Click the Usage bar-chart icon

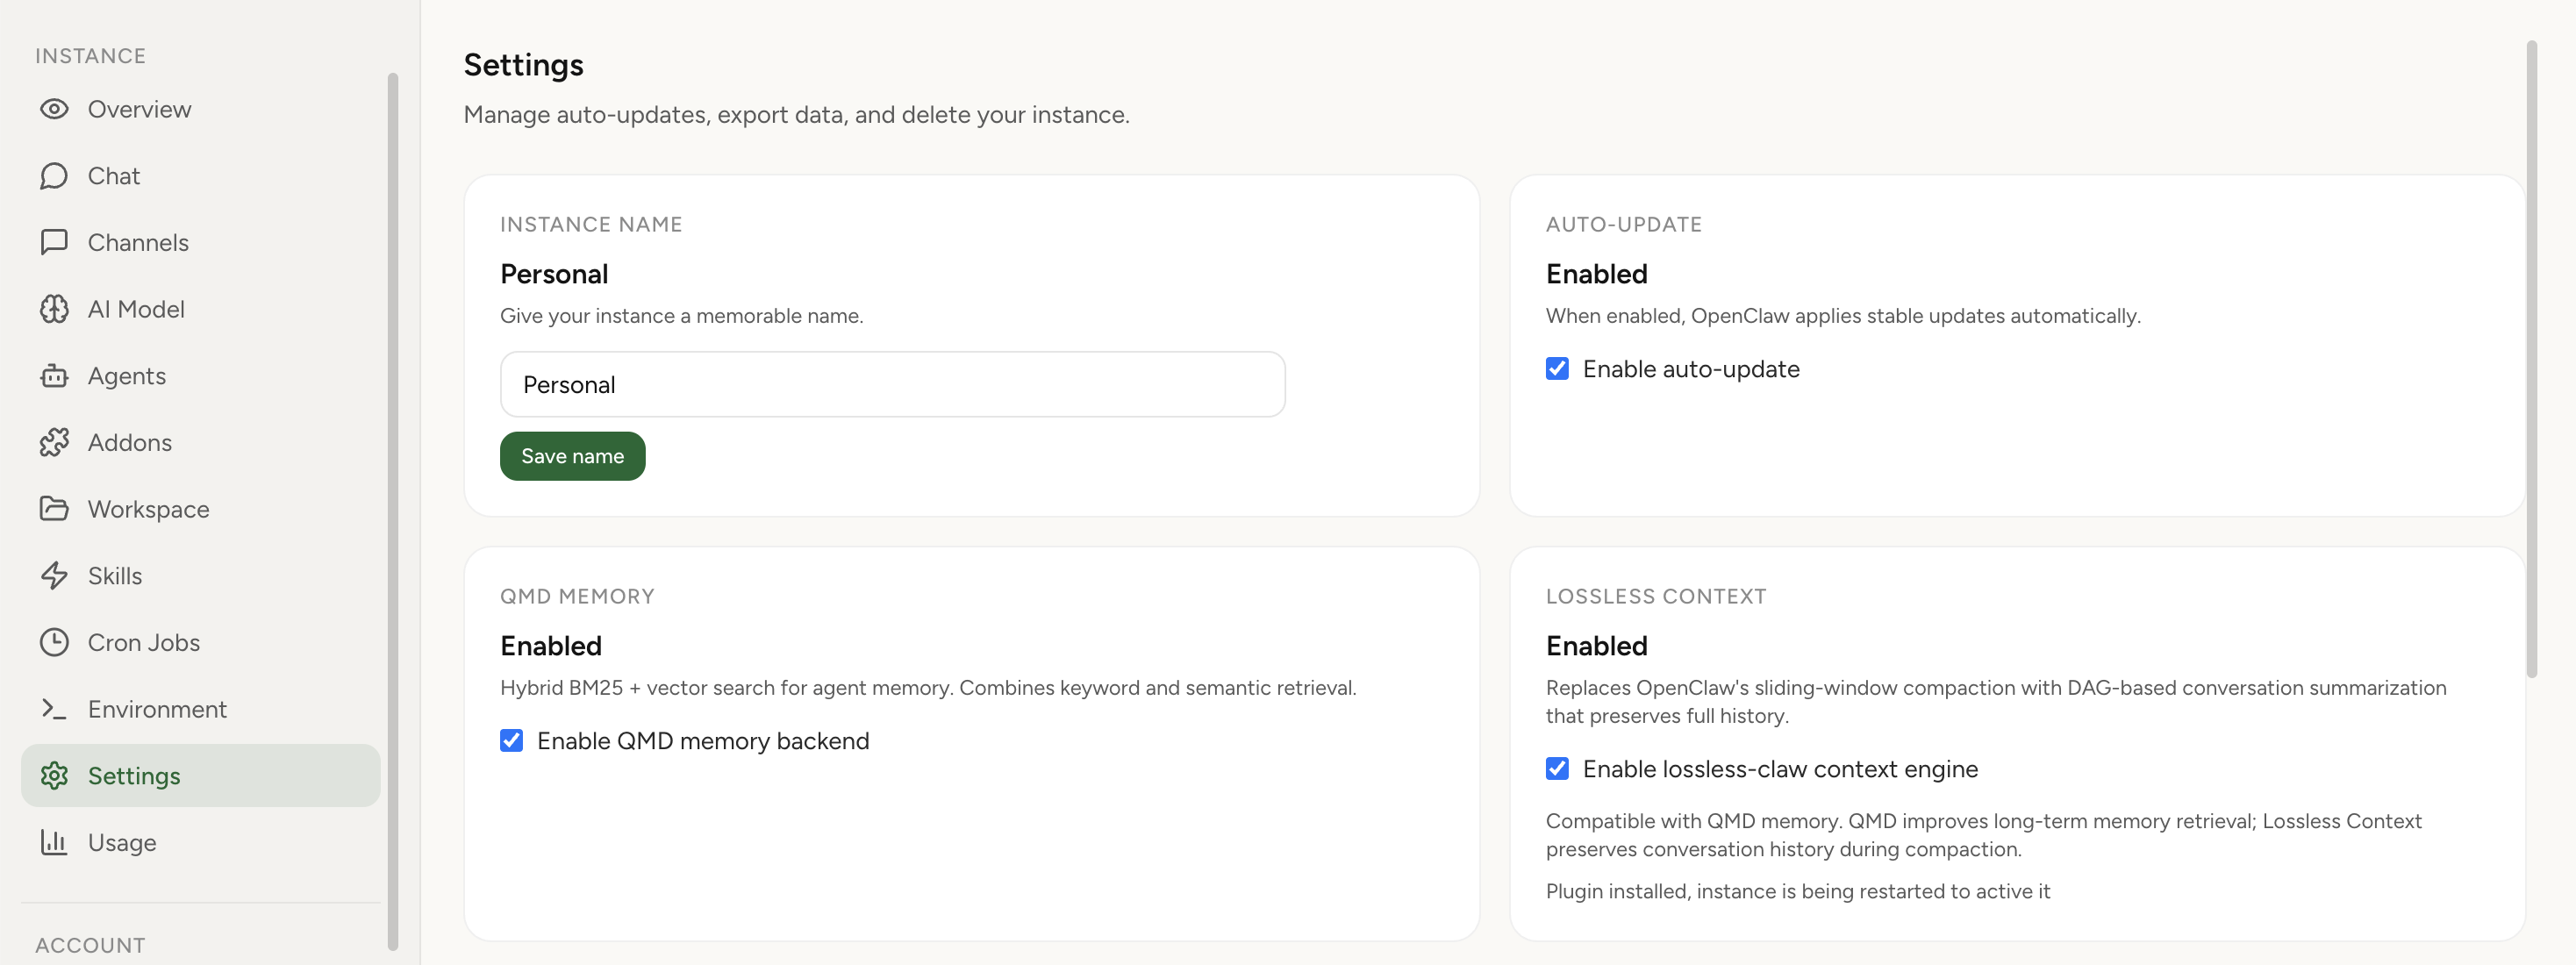click(x=55, y=842)
